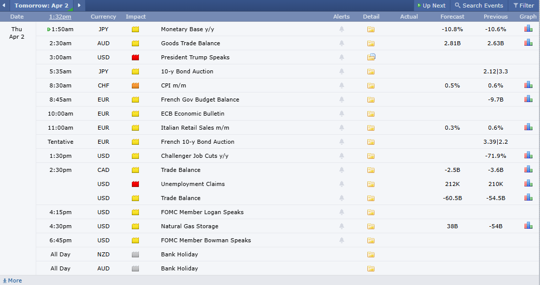Viewport: 540px width, 285px height.
Task: Open detail folder for AUD Bank Holiday
Action: (x=371, y=268)
